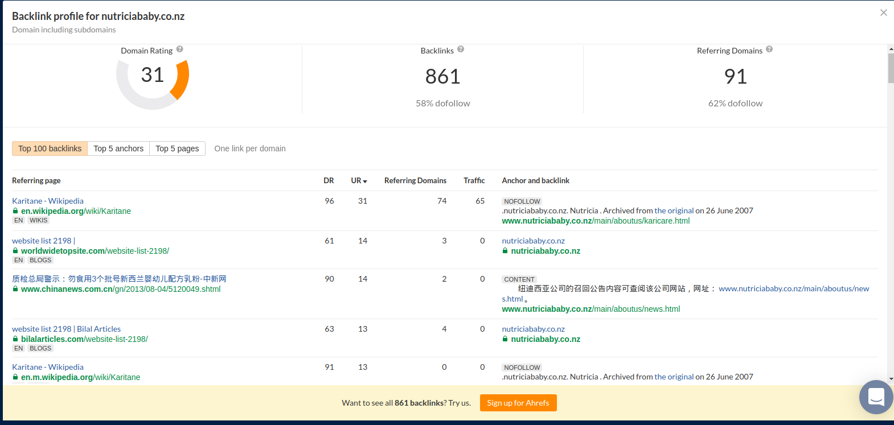Click BLOGS tag in worldwidetopsite row
This screenshot has width=894, height=425.
[x=40, y=260]
